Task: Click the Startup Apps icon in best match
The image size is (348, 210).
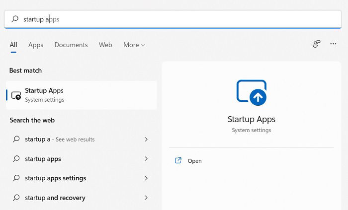Action: (16, 95)
